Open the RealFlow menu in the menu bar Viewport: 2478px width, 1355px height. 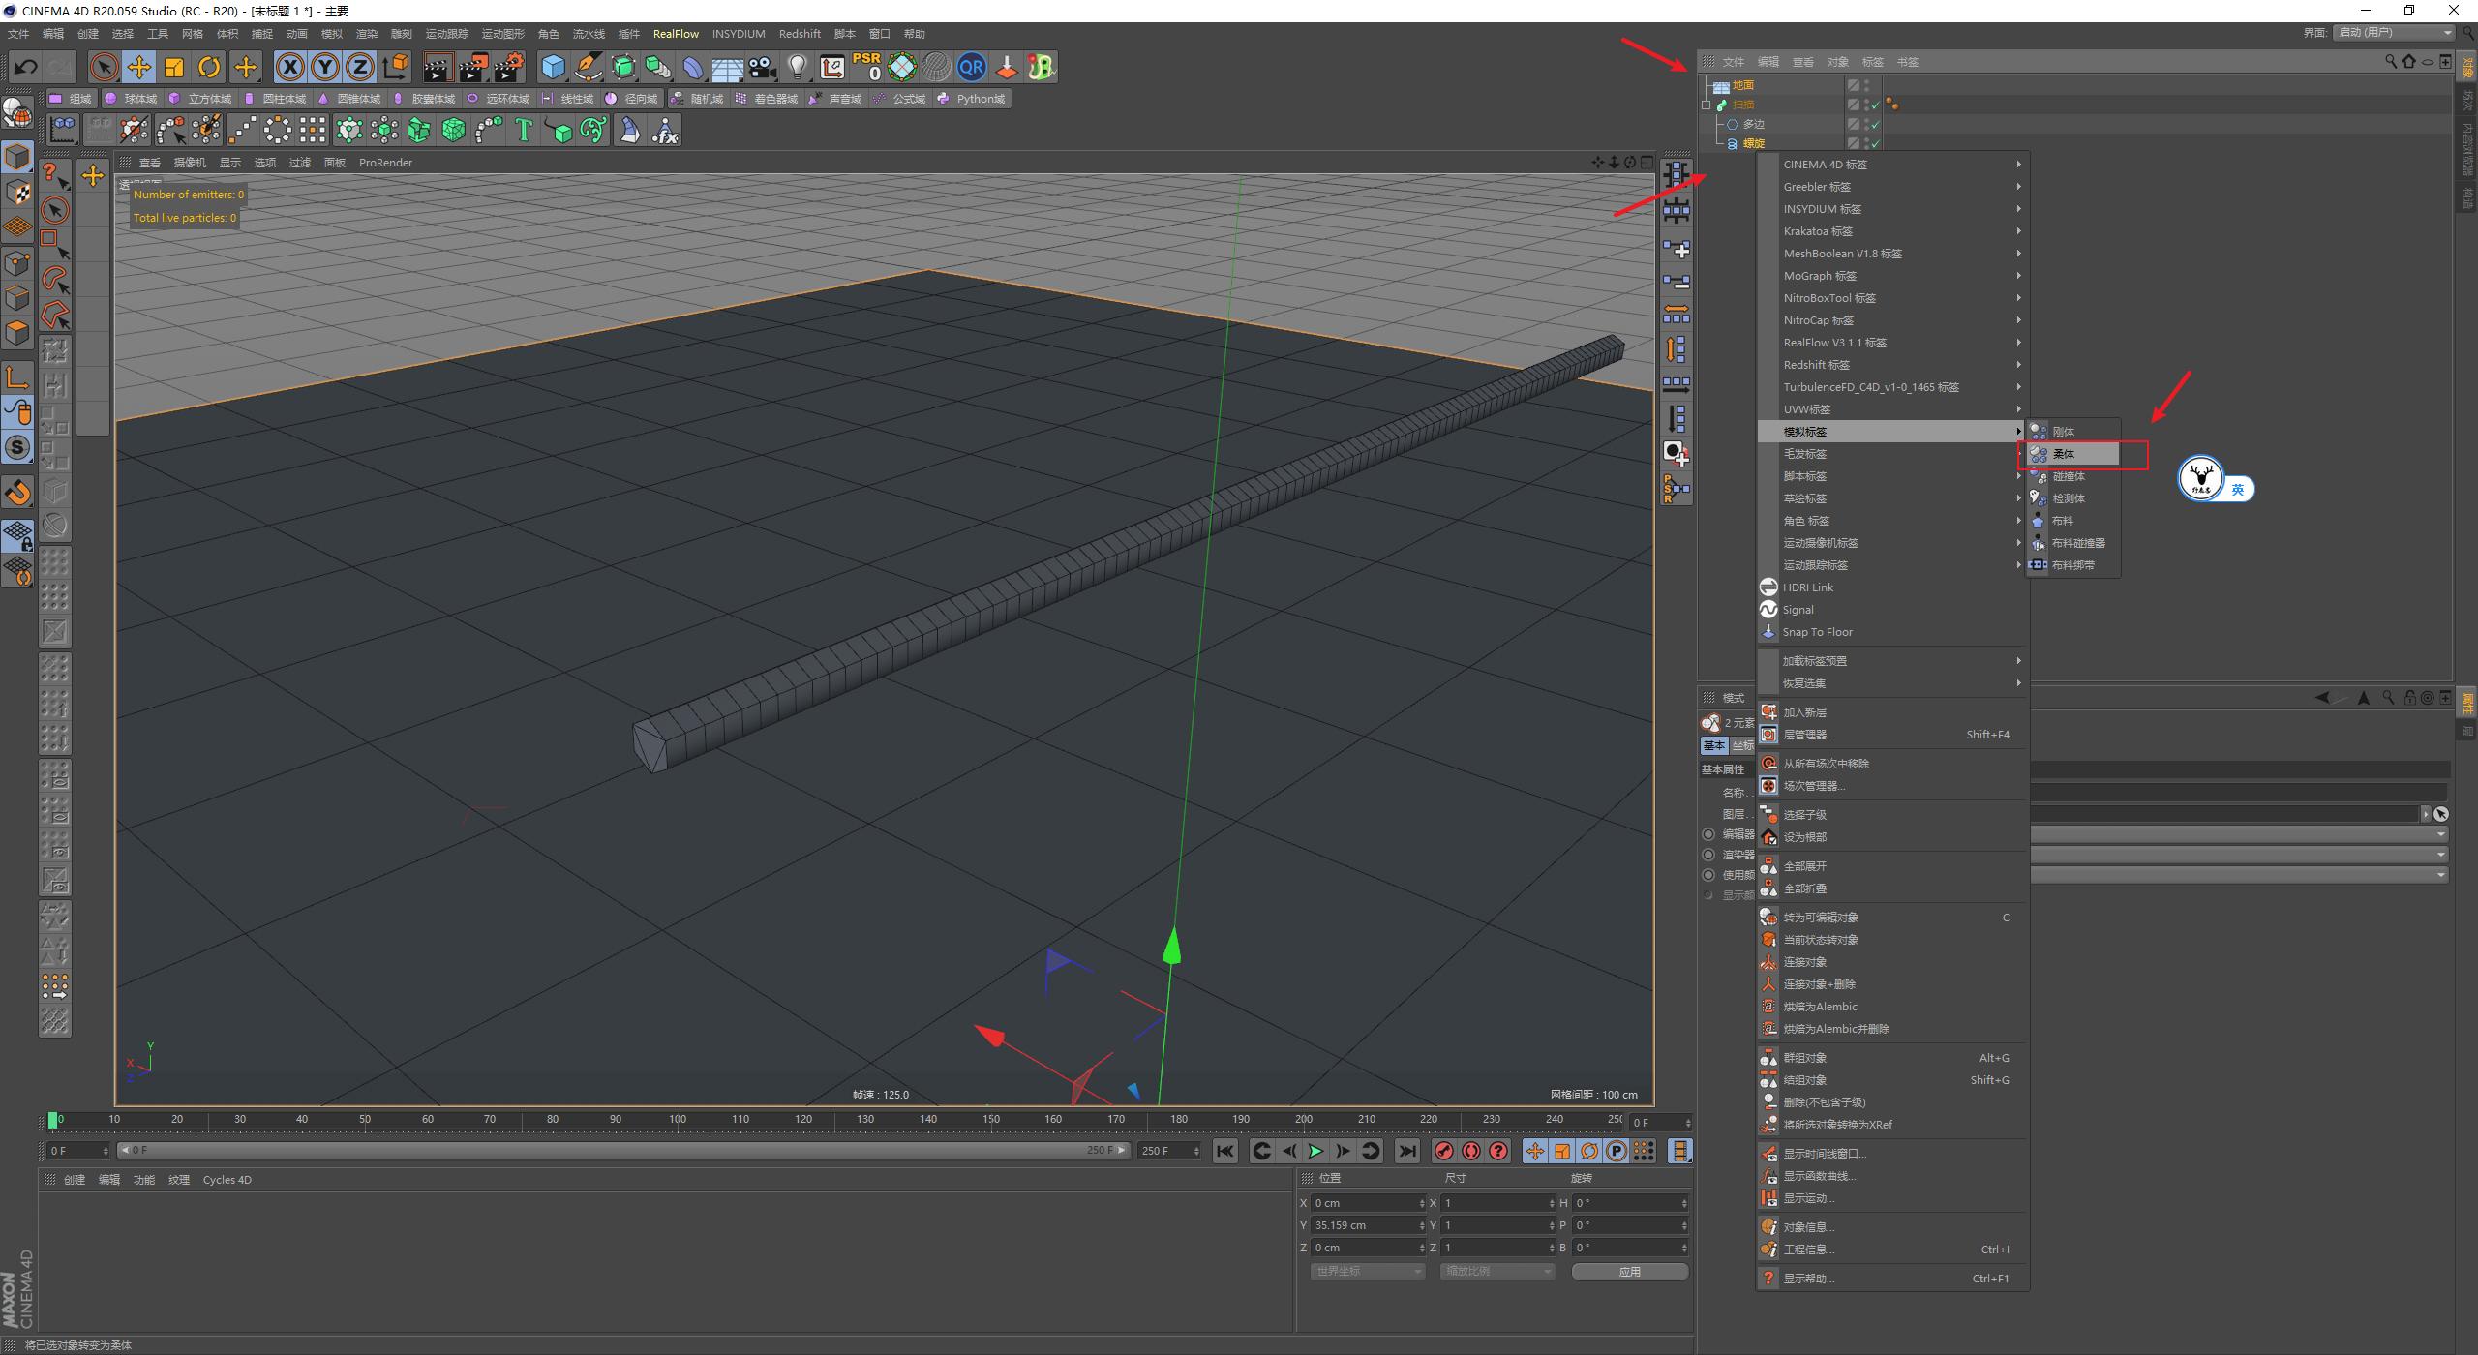[677, 33]
